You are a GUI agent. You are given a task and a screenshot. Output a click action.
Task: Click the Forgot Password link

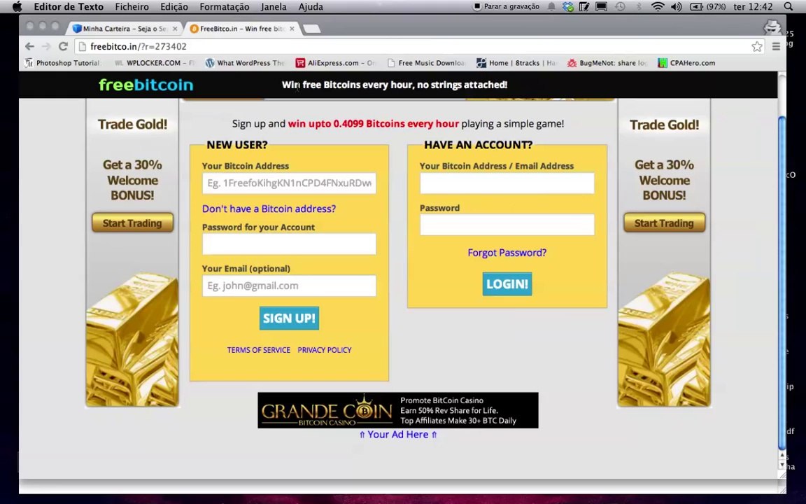[x=507, y=253]
